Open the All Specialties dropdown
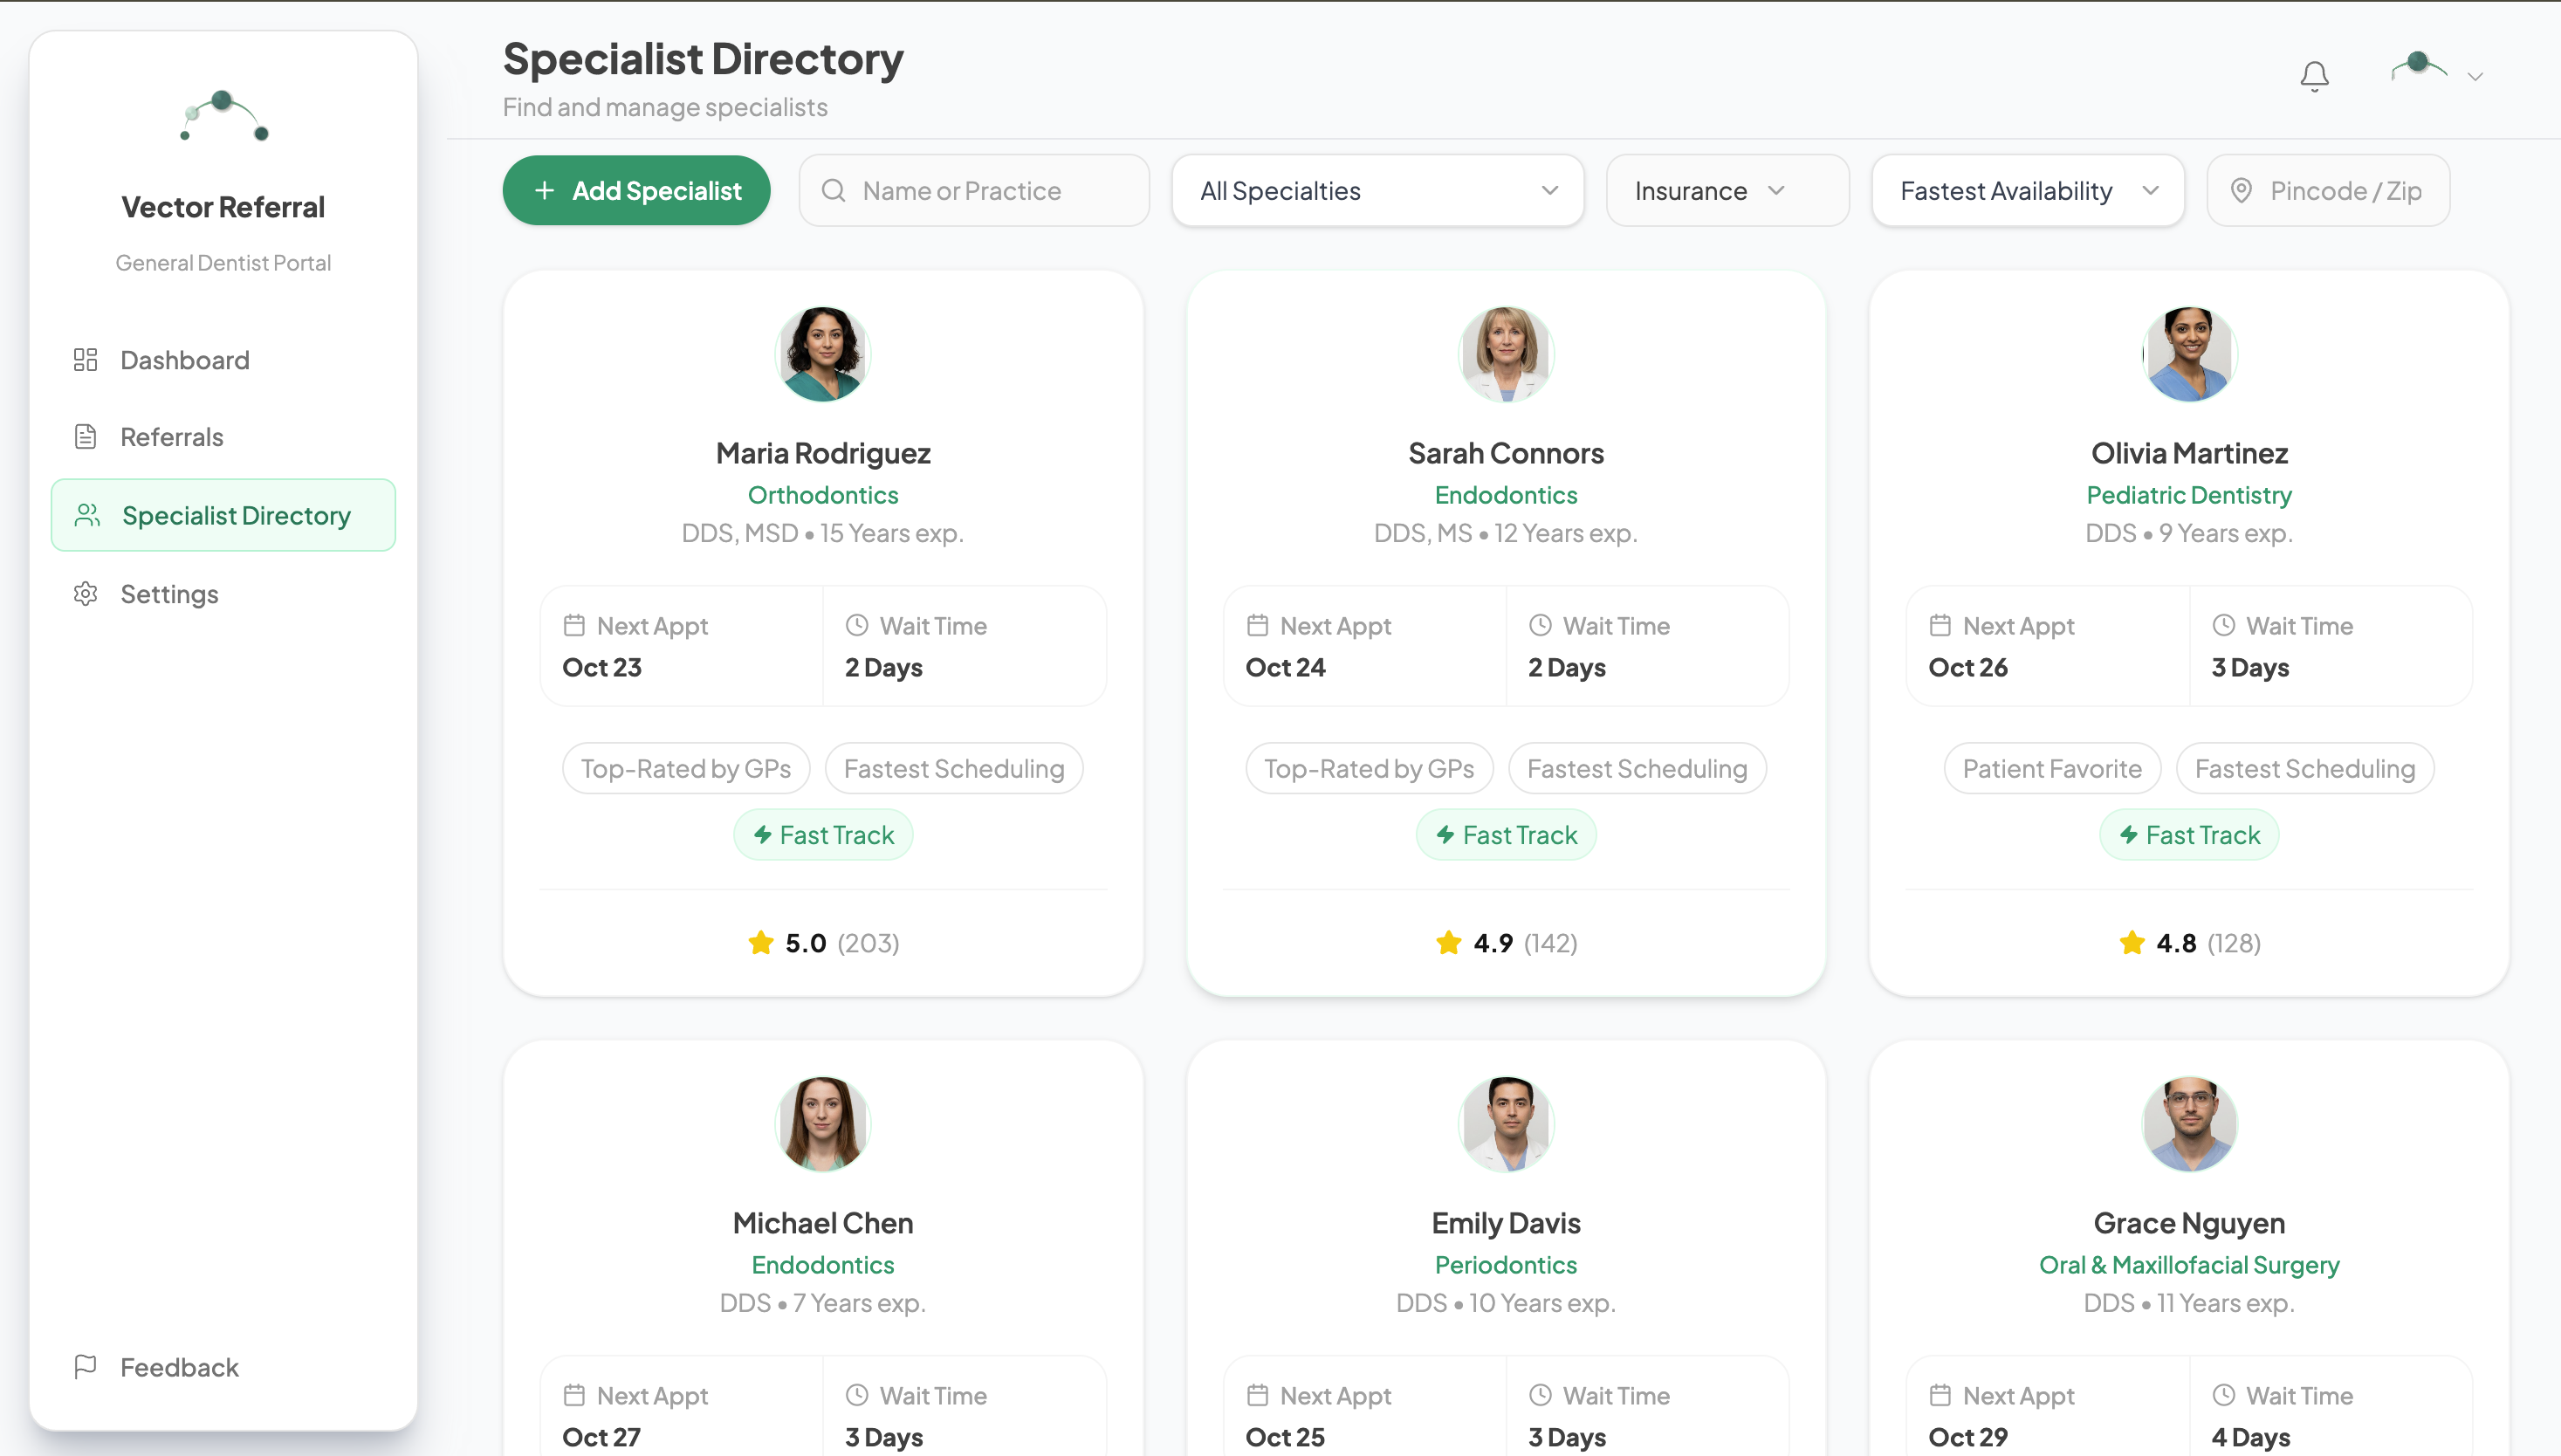 [x=1377, y=190]
